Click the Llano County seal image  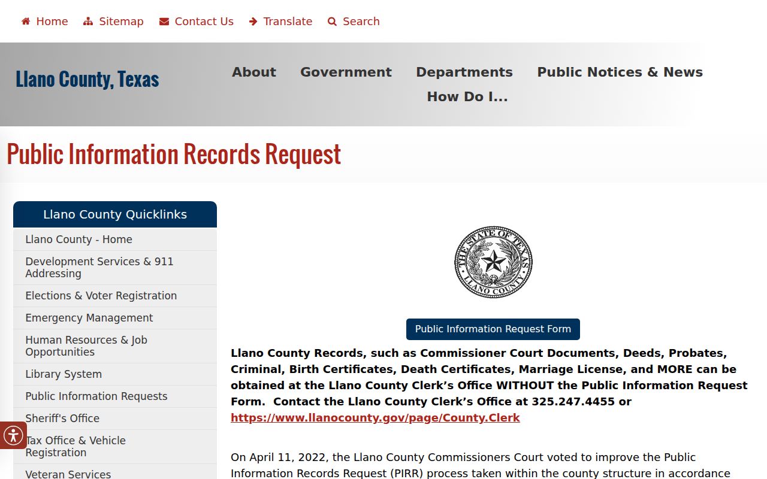tap(493, 262)
